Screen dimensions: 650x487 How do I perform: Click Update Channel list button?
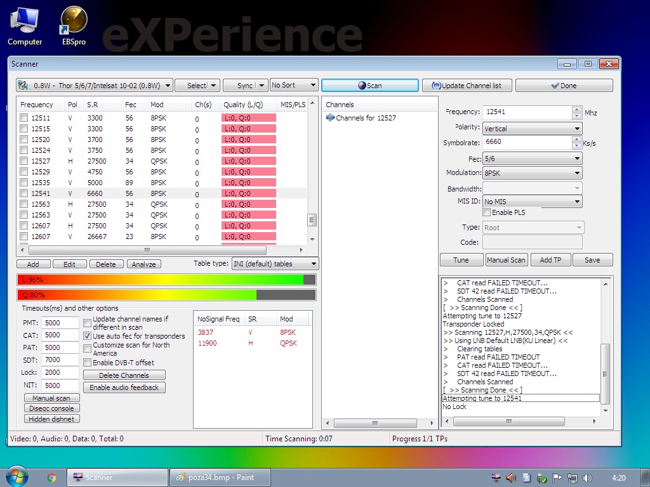[467, 86]
